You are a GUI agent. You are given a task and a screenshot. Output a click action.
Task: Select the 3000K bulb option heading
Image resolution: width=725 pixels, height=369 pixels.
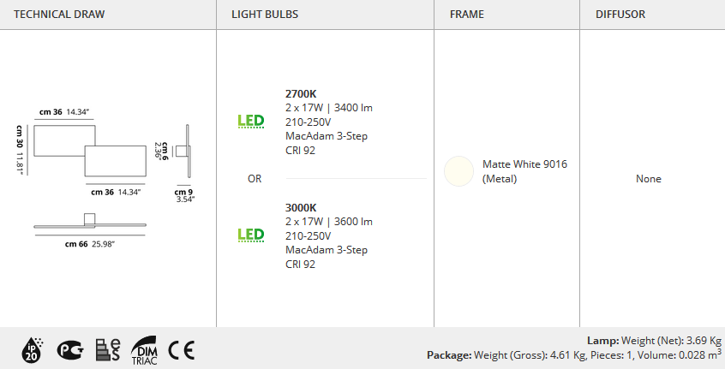301,208
